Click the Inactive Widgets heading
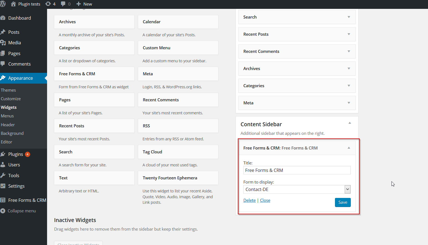Screen dimensions: 428x245 point(75,220)
